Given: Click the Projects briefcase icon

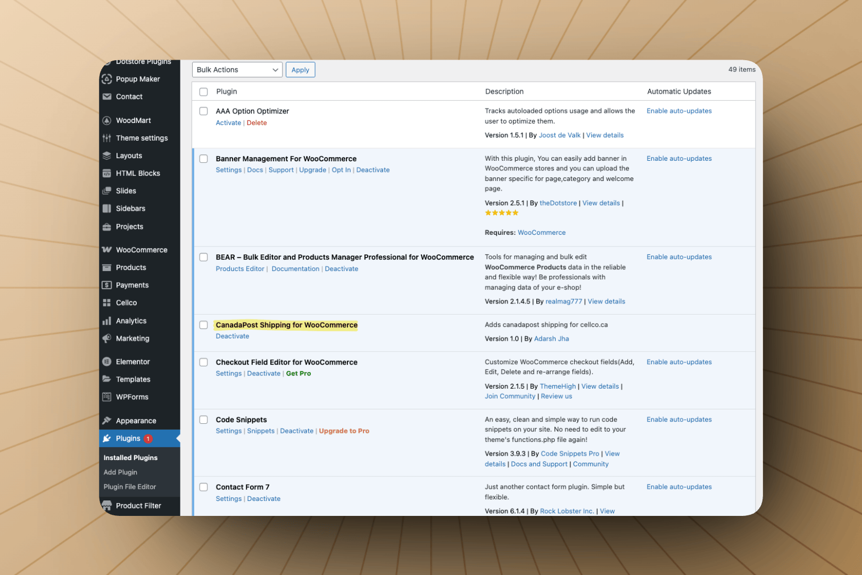Looking at the screenshot, I should pyautogui.click(x=106, y=226).
